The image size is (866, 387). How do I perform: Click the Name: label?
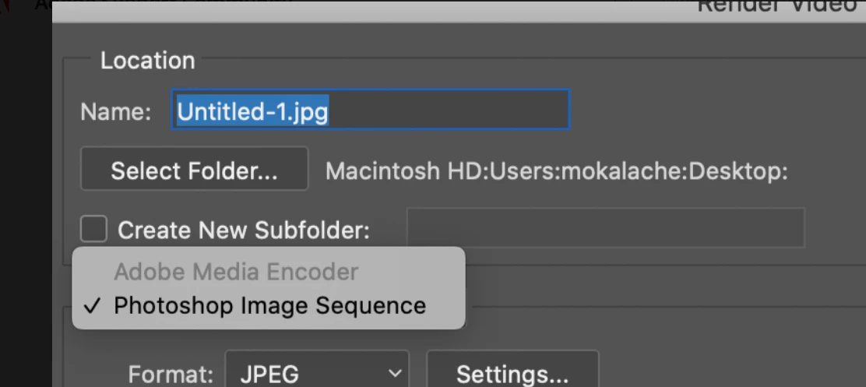click(x=116, y=111)
